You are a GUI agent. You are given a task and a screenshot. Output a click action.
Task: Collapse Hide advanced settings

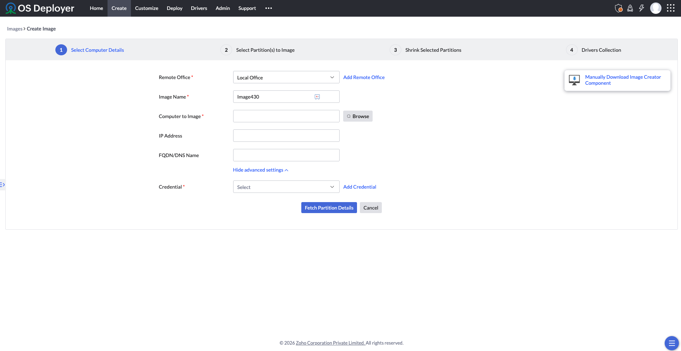260,170
